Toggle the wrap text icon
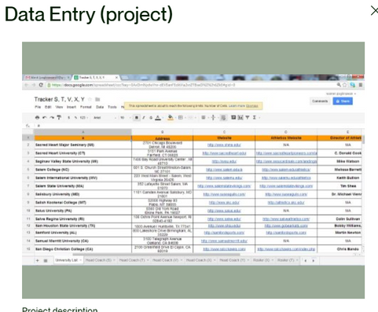Viewport: 378px width, 312px height. tap(223, 118)
